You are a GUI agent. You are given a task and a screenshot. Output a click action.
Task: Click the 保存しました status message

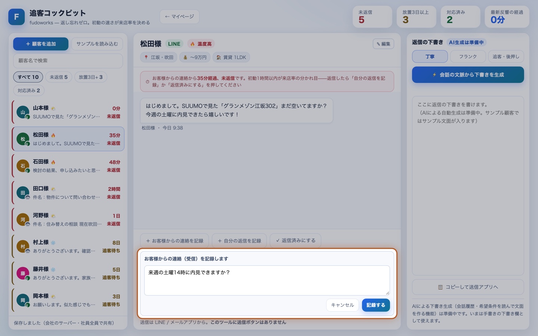(64, 323)
